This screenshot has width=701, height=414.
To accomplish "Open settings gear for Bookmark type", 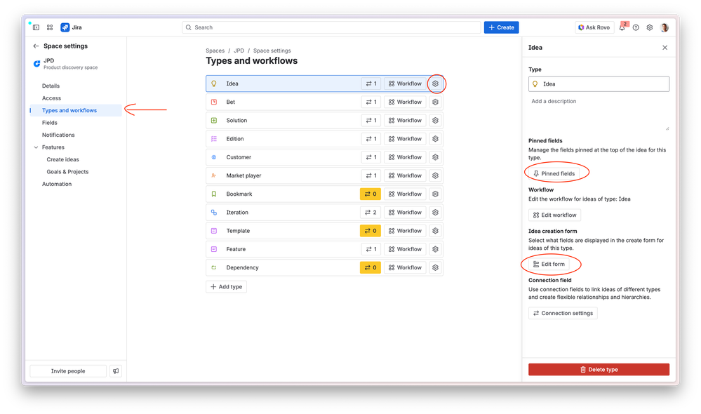I will [436, 194].
